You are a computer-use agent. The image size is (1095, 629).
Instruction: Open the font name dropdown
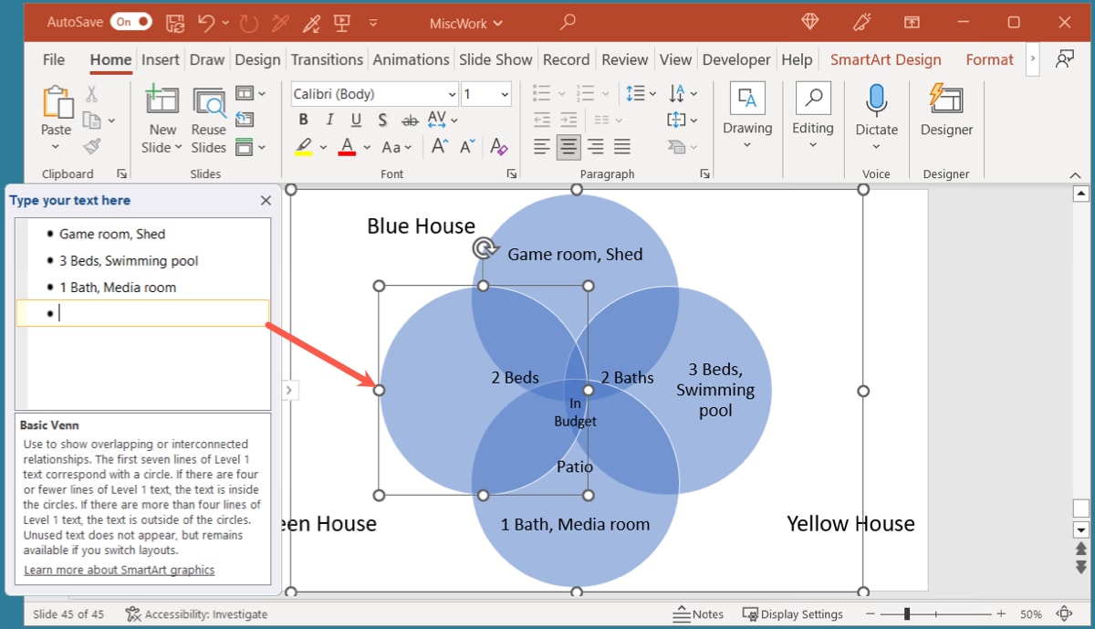click(x=453, y=93)
